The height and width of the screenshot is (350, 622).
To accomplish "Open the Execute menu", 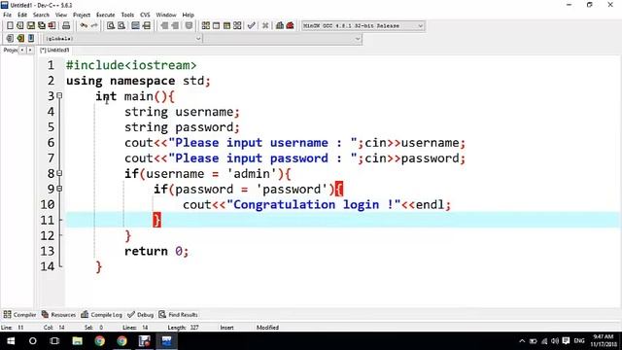I will click(x=106, y=15).
